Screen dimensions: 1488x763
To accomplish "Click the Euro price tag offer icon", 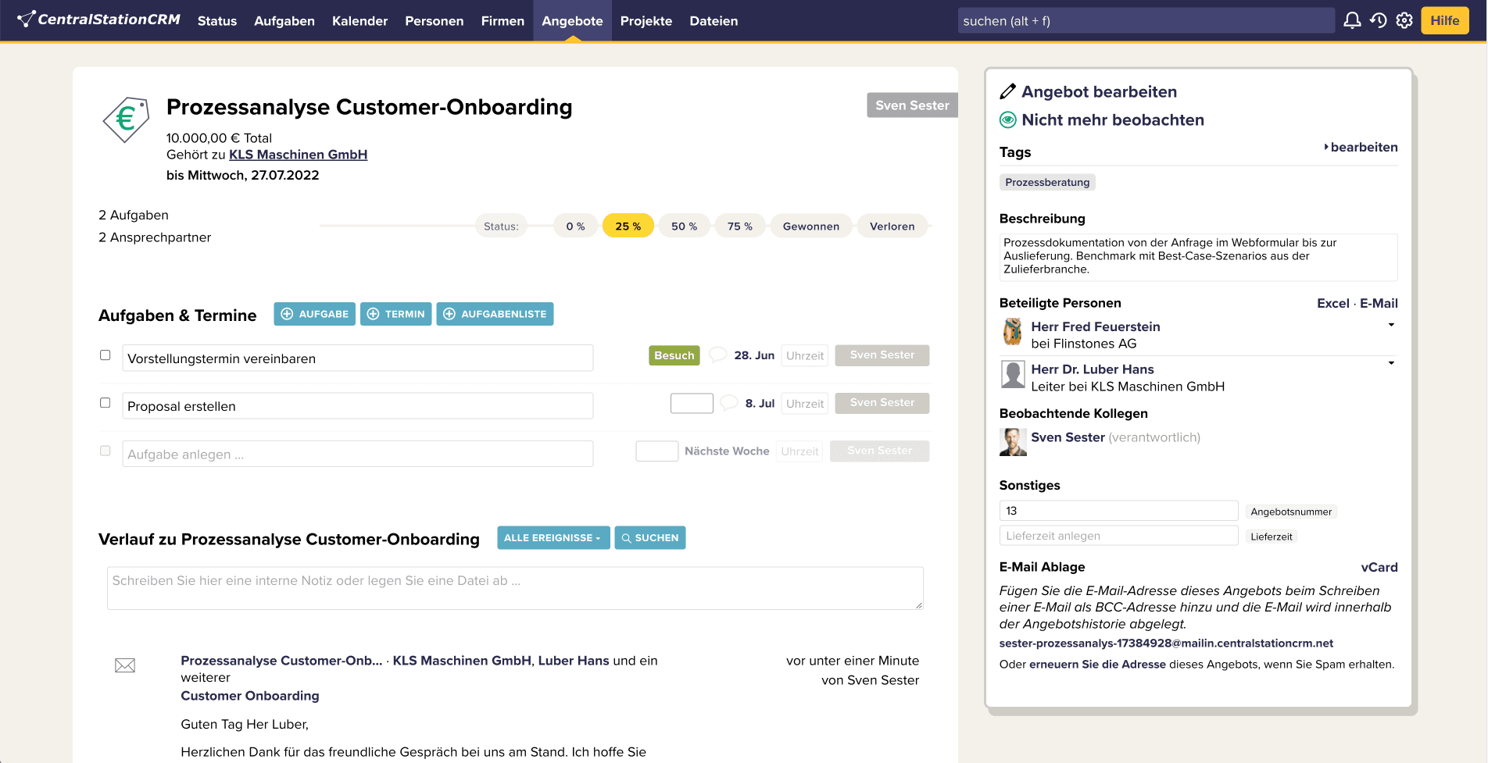I will coord(126,119).
